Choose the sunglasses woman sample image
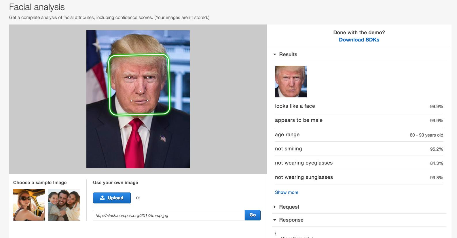The height and width of the screenshot is (238, 457). [29, 205]
